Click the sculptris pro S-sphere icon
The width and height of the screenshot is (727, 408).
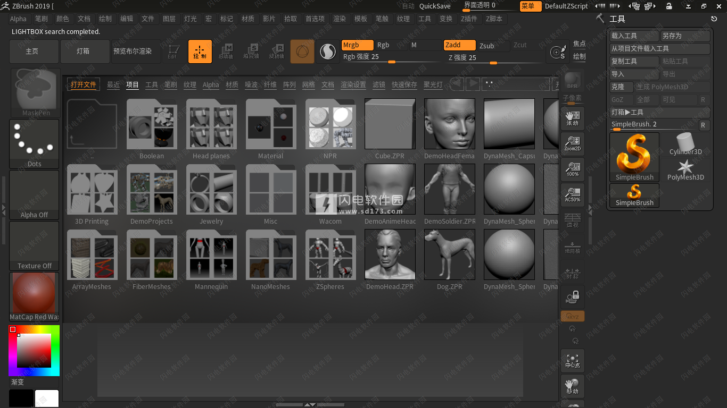point(328,52)
